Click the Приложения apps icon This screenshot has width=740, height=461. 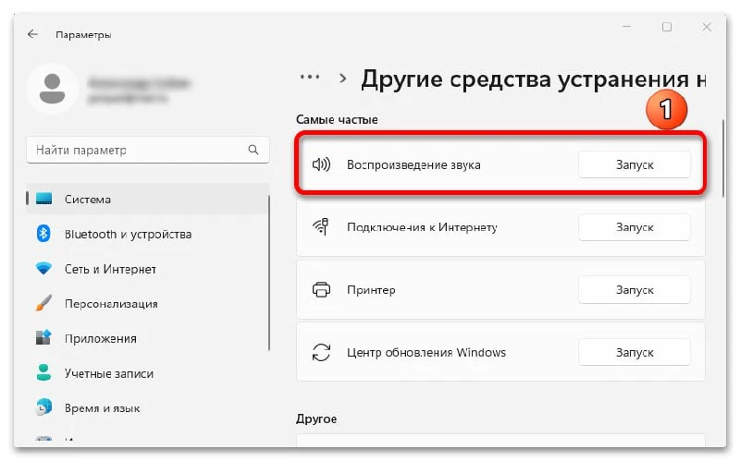(x=43, y=337)
